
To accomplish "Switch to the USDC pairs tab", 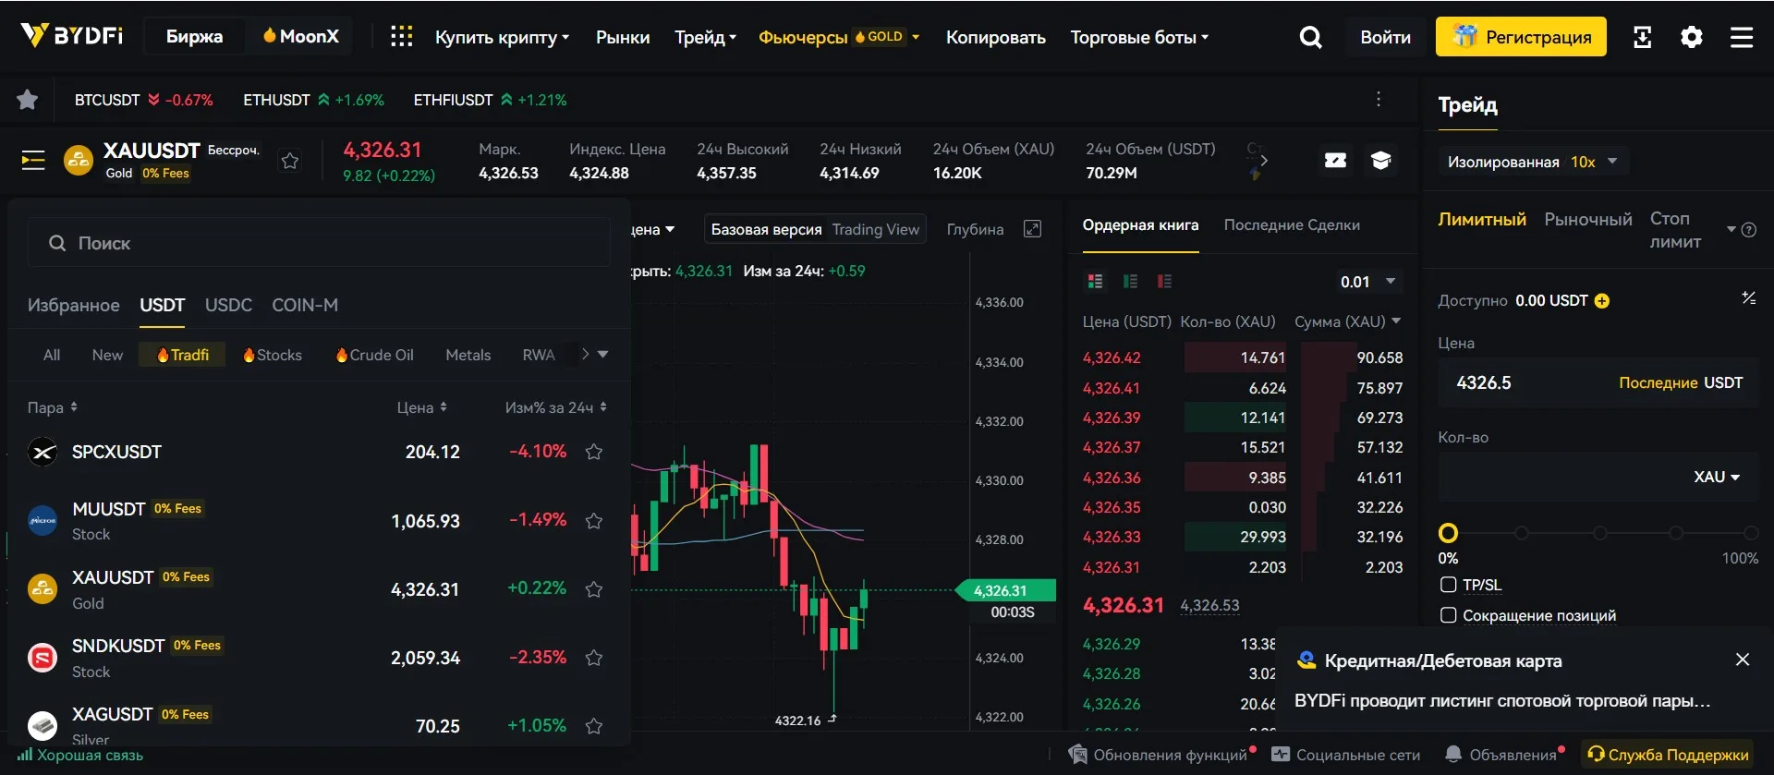I will pos(228,305).
